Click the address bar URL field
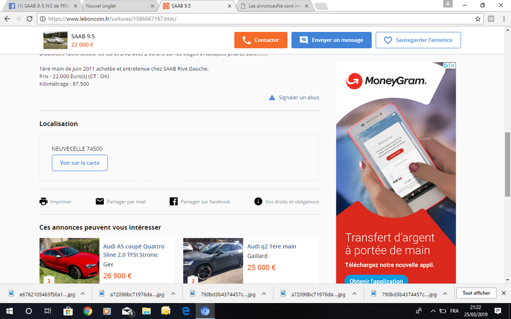Screen dimensions: 511x319 pyautogui.click(x=259, y=19)
